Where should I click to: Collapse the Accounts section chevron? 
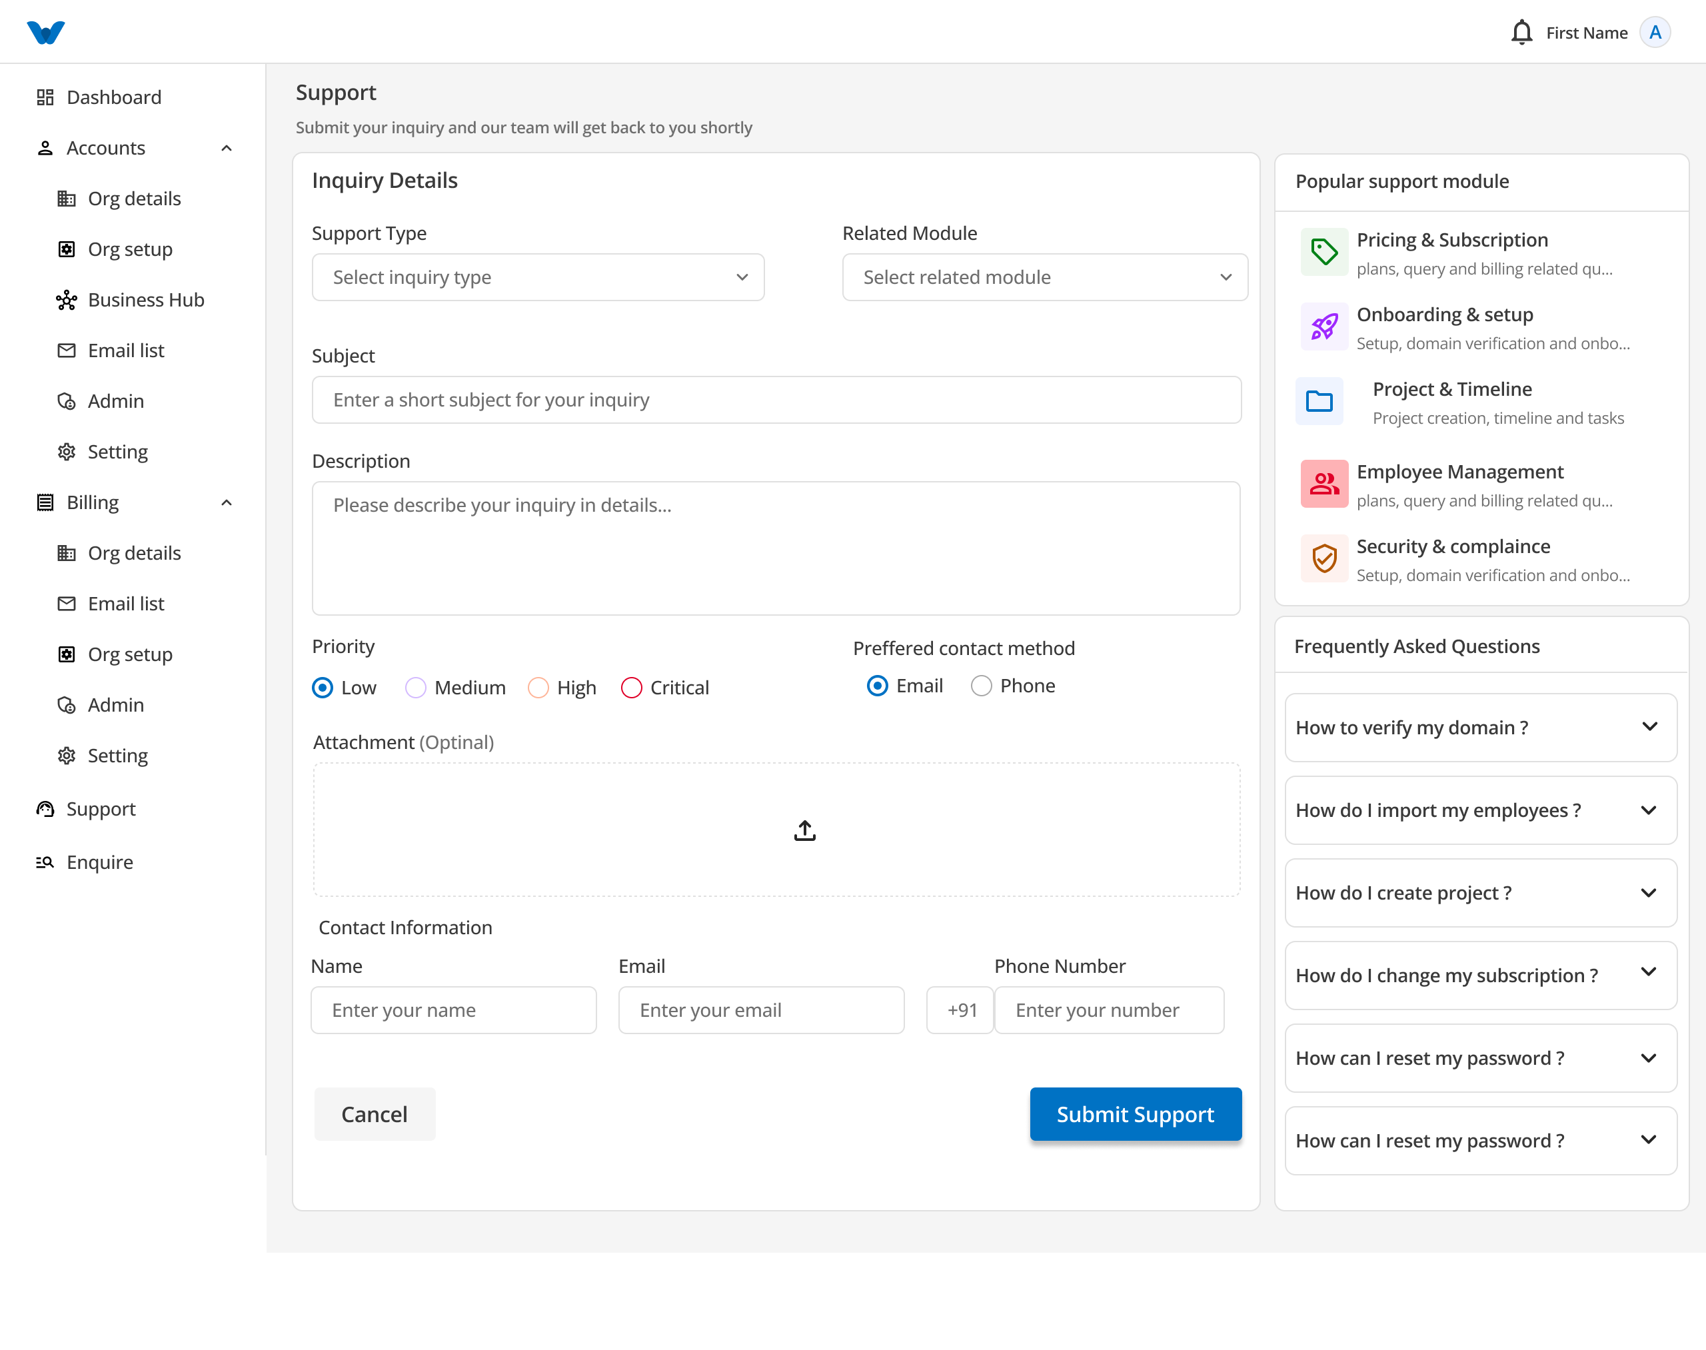pos(227,148)
